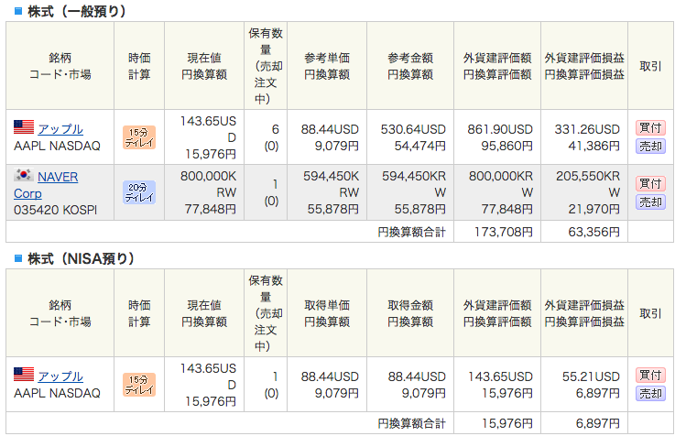Click the 63,356円 total profit
Image resolution: width=686 pixels, height=447 pixels.
coord(593,232)
